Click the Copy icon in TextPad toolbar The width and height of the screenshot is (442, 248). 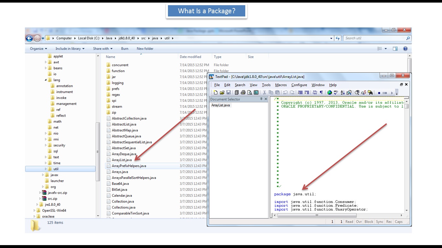tap(271, 93)
